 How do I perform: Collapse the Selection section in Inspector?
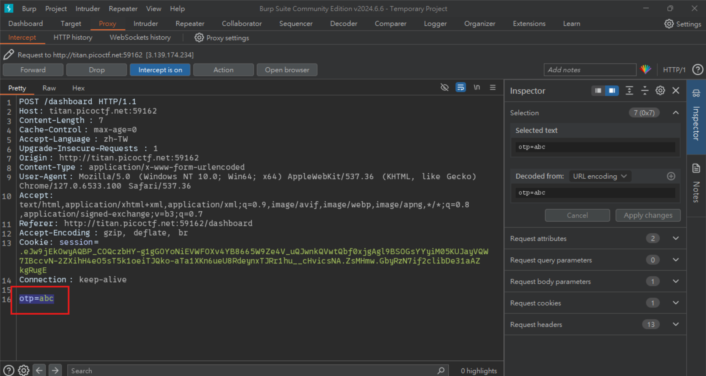pos(676,113)
